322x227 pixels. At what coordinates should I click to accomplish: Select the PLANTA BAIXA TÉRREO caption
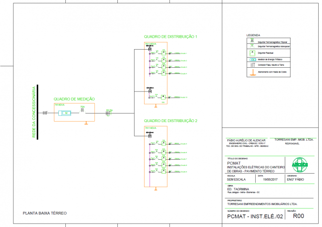45,213
